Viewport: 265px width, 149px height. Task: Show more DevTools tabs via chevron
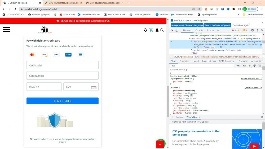218,30
